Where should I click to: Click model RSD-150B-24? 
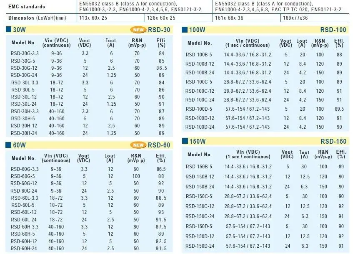point(200,187)
